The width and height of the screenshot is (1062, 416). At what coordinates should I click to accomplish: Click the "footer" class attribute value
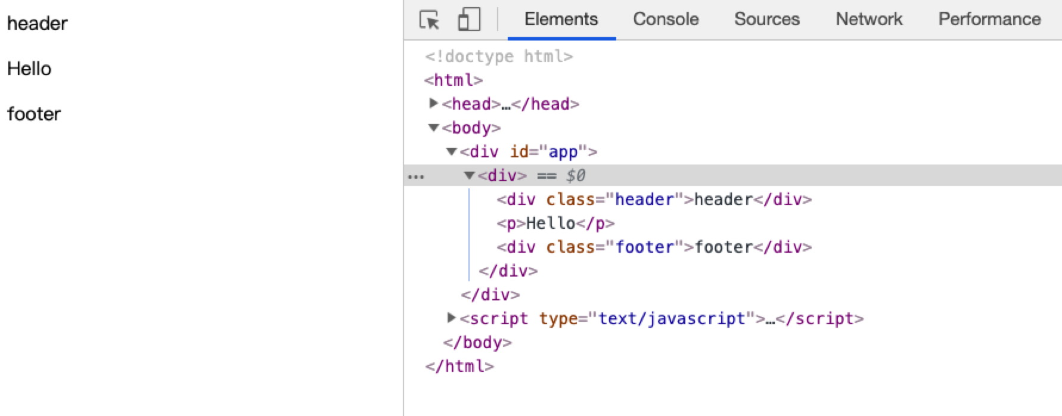644,247
